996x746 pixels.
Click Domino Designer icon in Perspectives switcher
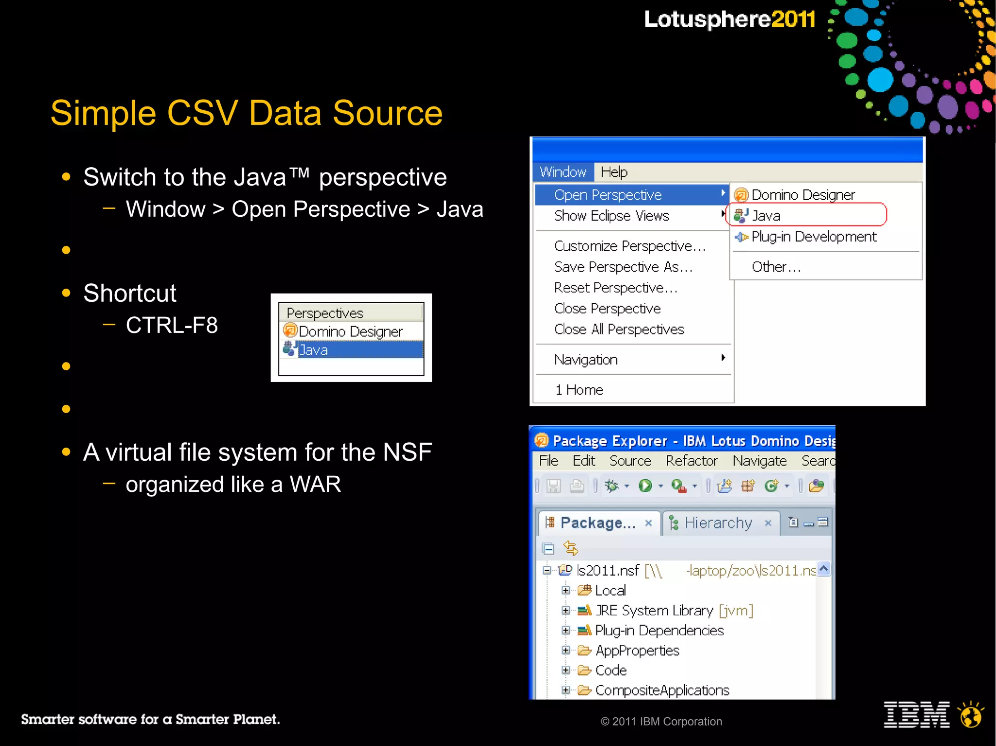click(x=290, y=330)
